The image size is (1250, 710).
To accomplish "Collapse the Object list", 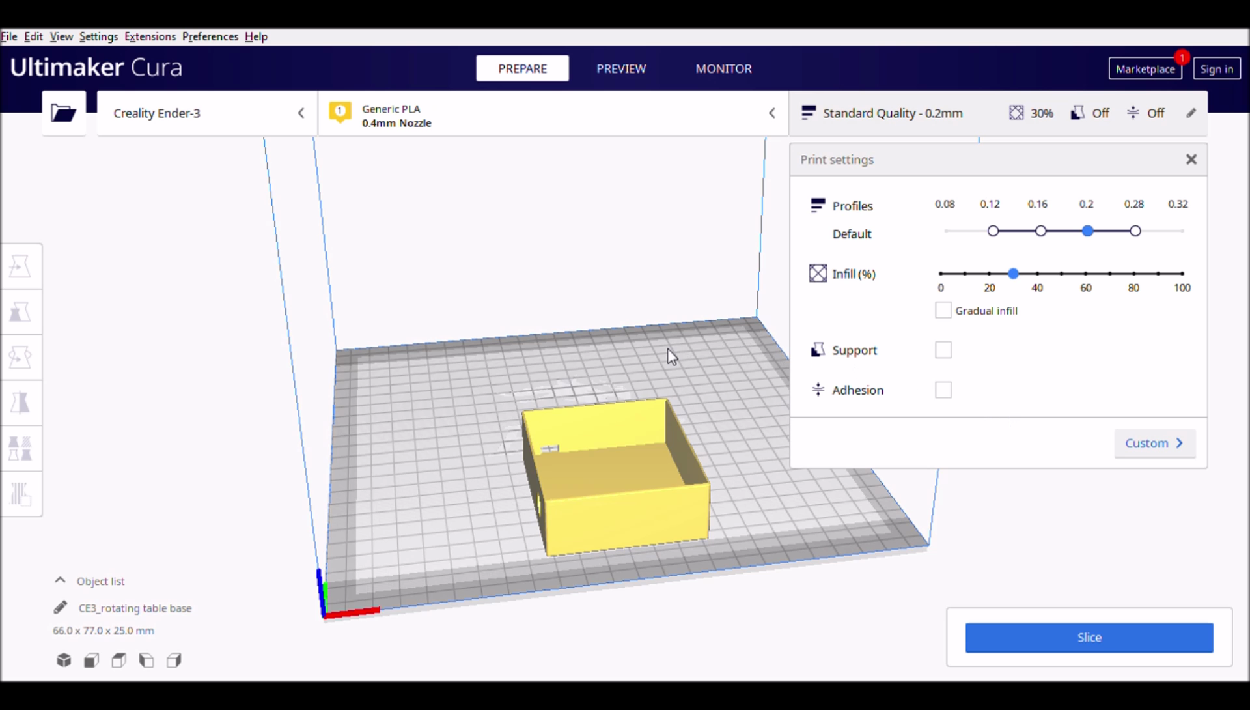I will tap(60, 580).
